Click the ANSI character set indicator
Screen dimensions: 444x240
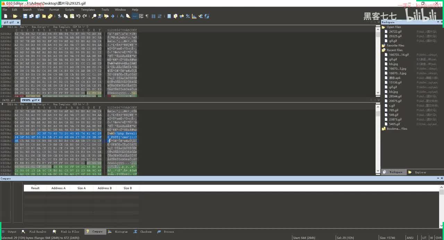click(410, 238)
